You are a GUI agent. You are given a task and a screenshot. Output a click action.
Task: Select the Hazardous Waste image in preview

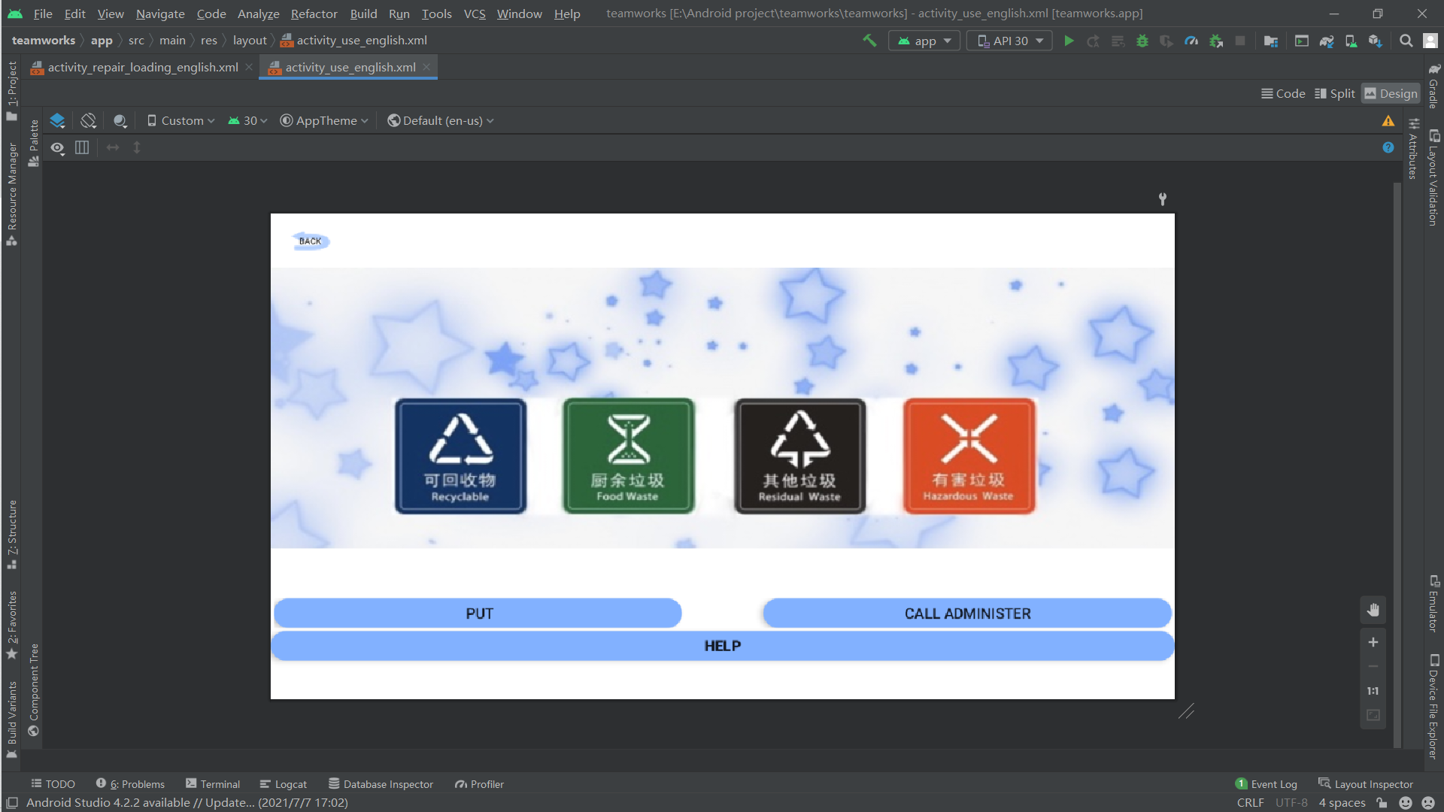pos(969,456)
